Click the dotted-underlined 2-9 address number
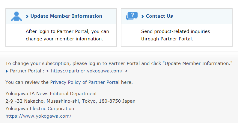 point(9,101)
